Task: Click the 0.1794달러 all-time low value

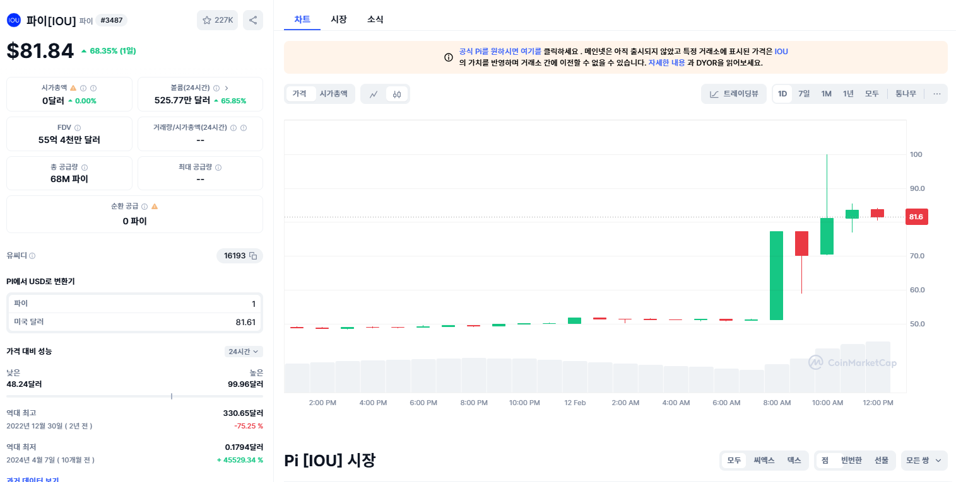Action: coord(244,447)
